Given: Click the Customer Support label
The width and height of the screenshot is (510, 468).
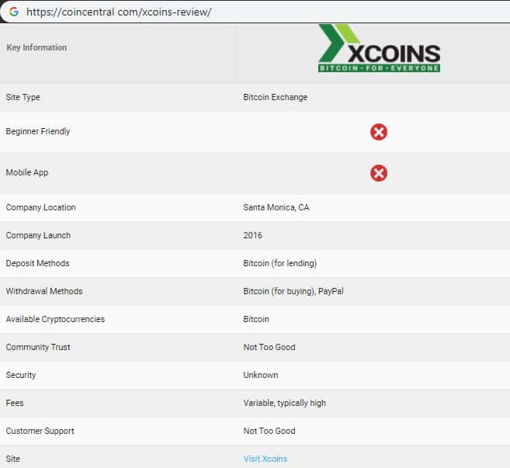Looking at the screenshot, I should (x=40, y=431).
